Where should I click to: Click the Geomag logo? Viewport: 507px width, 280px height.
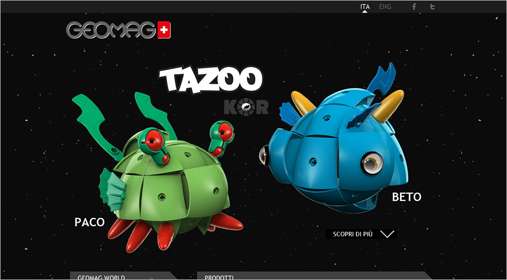point(118,30)
